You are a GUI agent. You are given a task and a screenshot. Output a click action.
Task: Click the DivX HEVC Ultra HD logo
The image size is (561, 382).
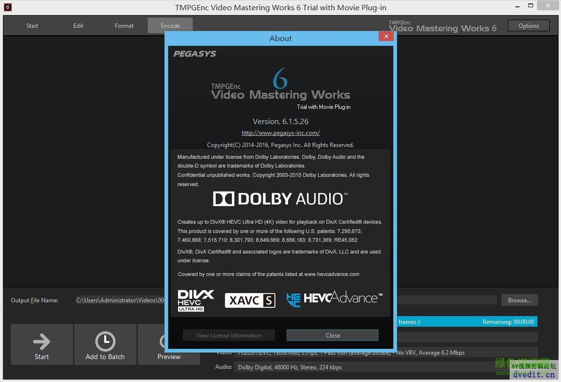[x=195, y=300]
